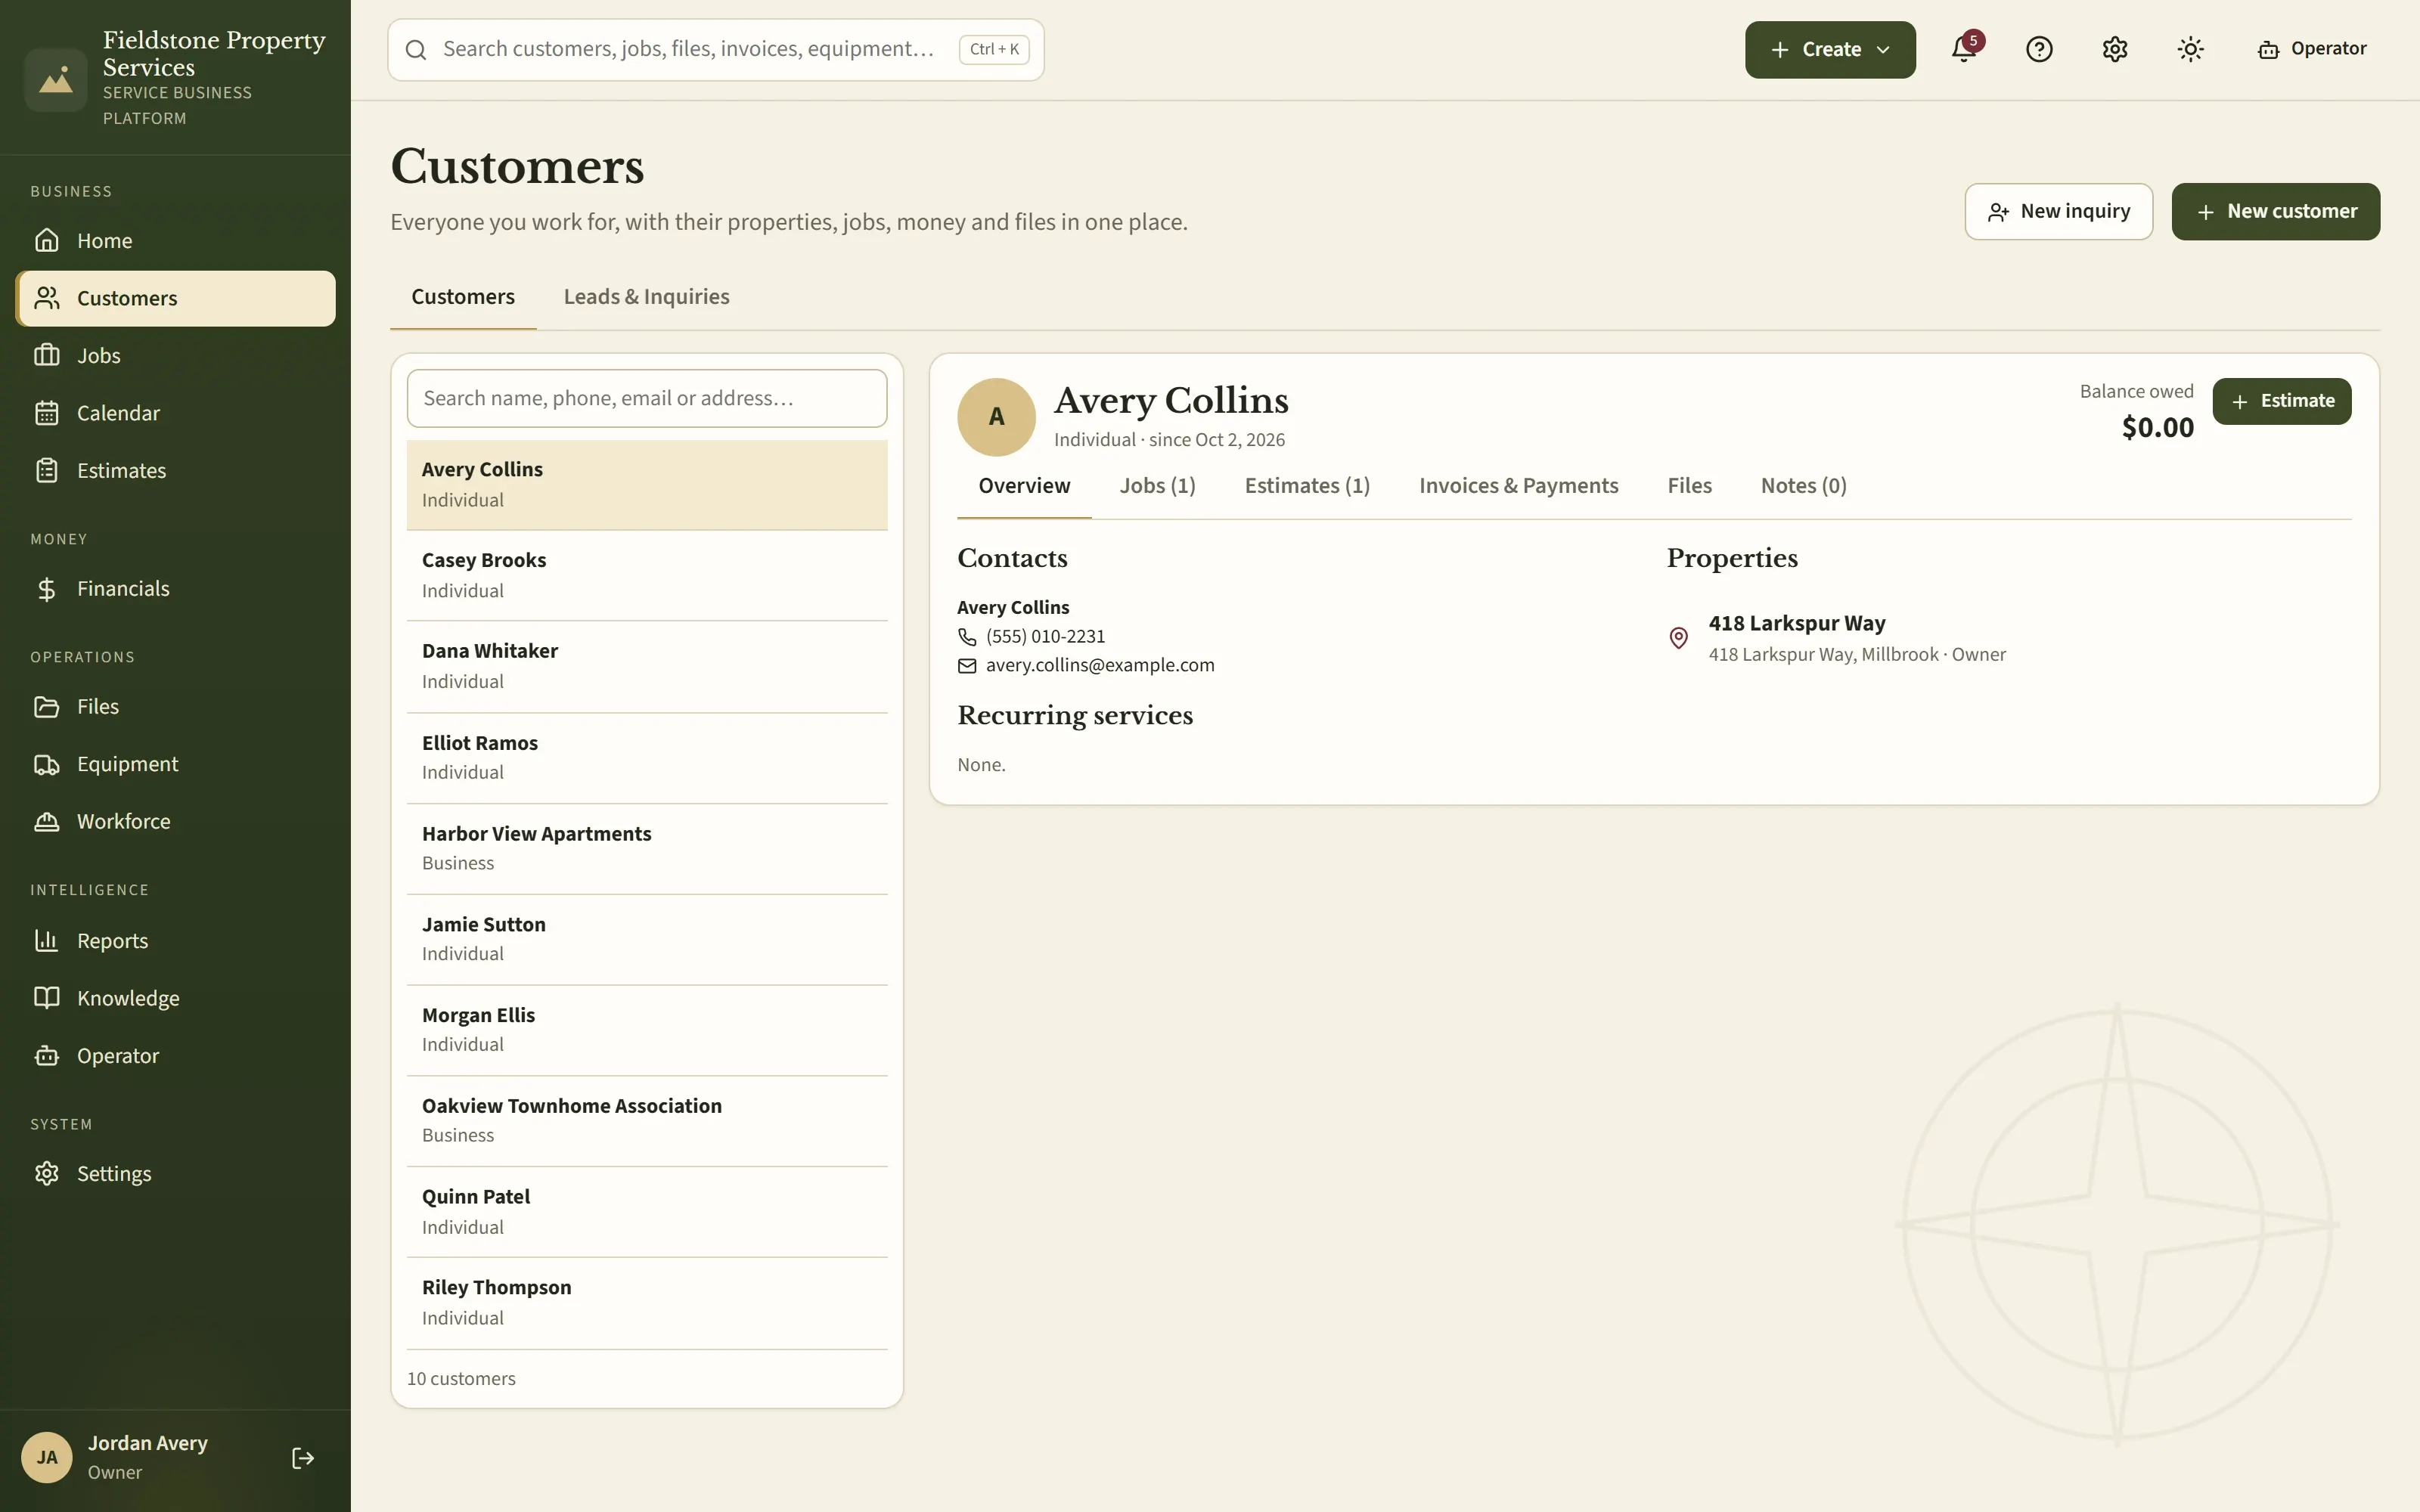Switch to Leads & Inquiries tab
Screen dimensions: 2420x1512
coord(646,297)
